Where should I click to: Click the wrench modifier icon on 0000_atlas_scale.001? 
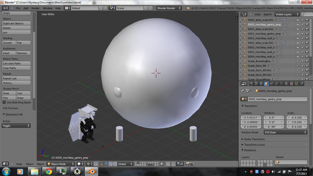(x=285, y=20)
